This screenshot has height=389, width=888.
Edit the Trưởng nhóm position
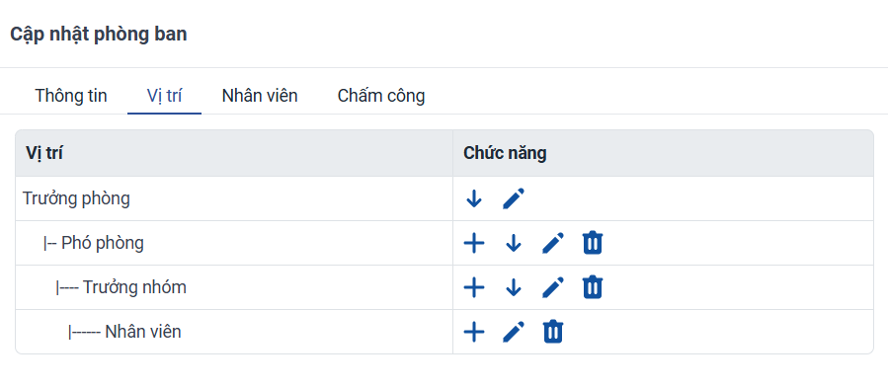[x=553, y=287]
